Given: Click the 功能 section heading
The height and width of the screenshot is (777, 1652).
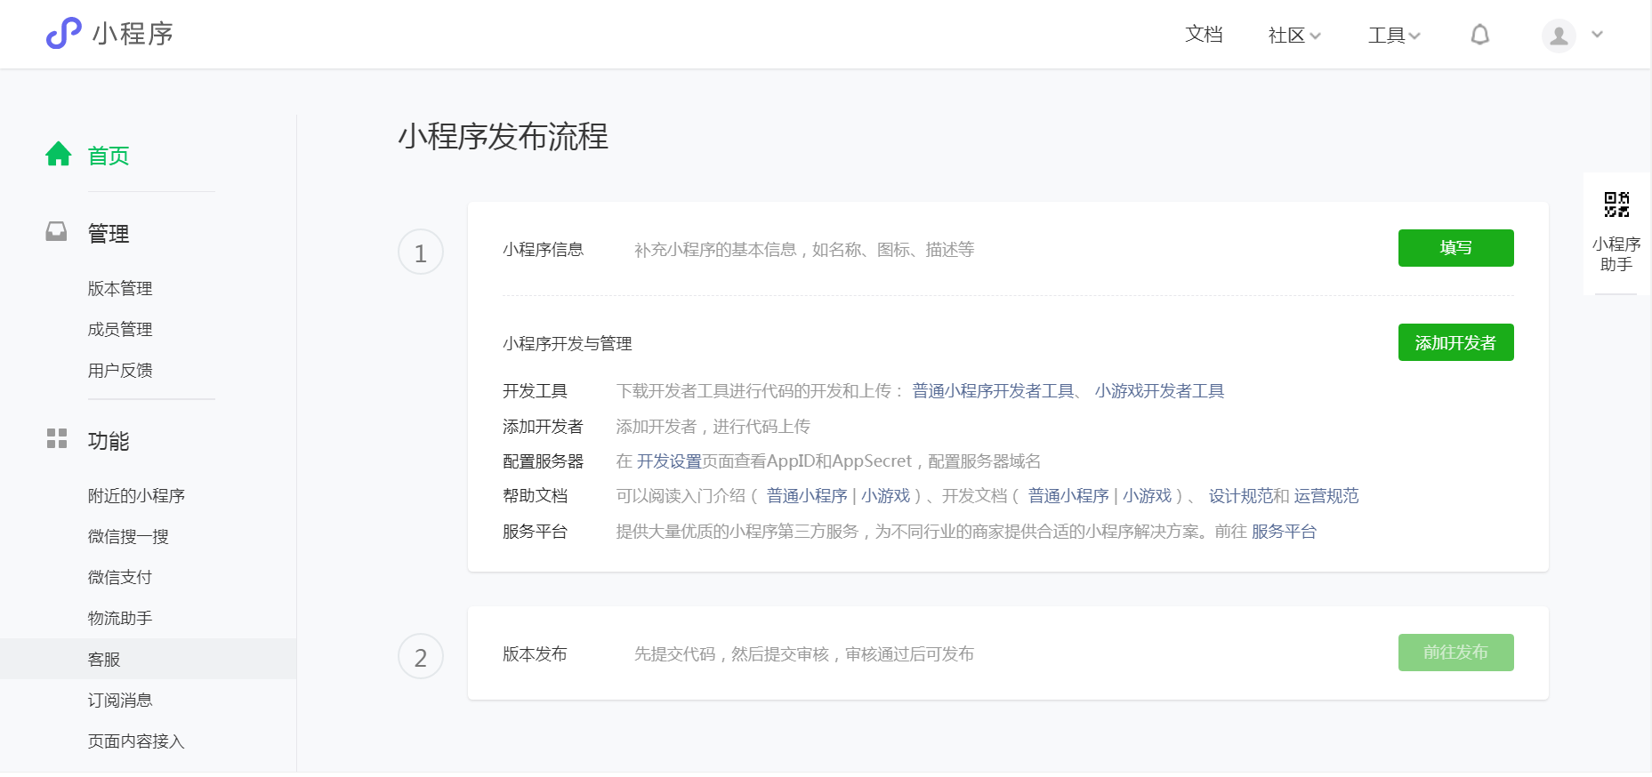Looking at the screenshot, I should (x=109, y=441).
